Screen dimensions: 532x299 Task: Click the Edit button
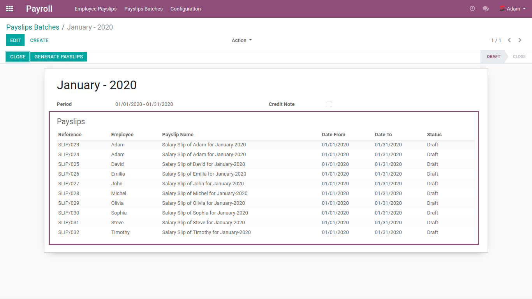(x=15, y=40)
